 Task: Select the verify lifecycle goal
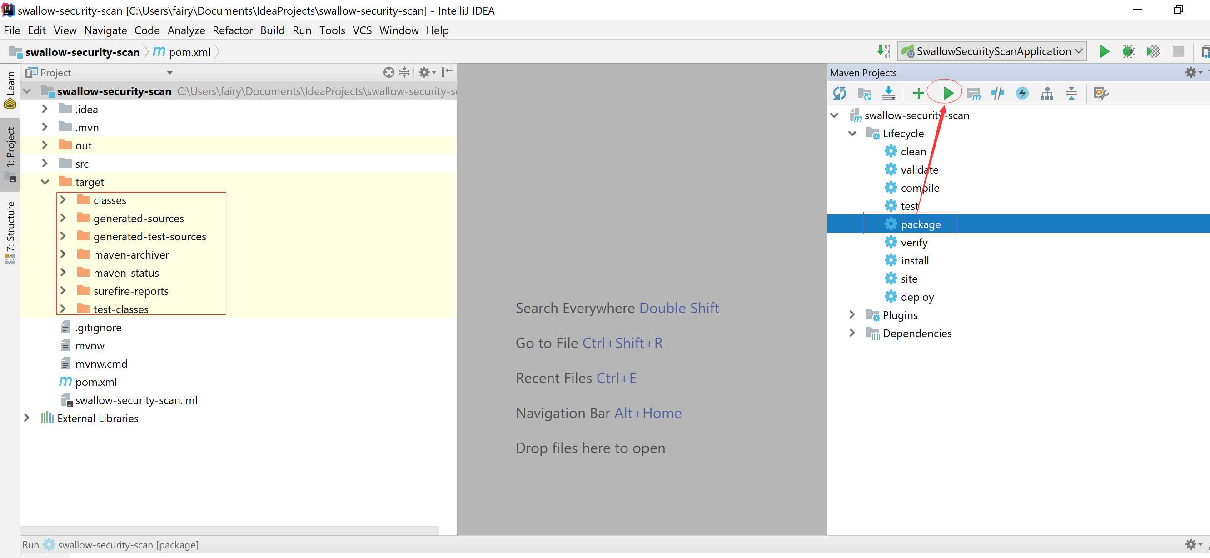pyautogui.click(x=906, y=242)
